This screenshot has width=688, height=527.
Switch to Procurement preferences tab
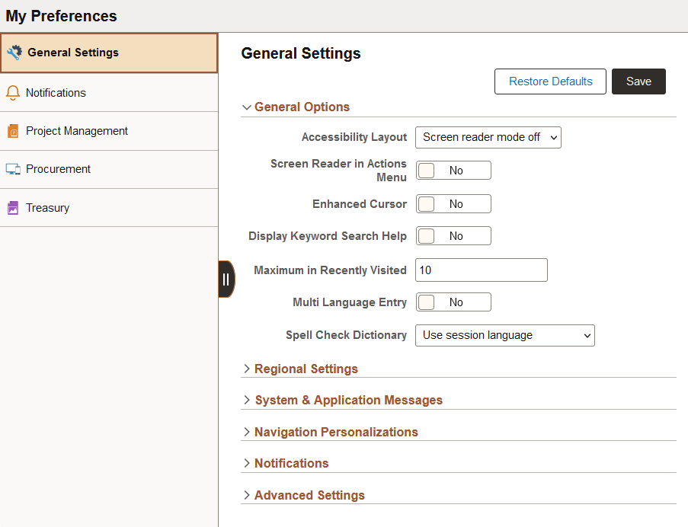(58, 169)
